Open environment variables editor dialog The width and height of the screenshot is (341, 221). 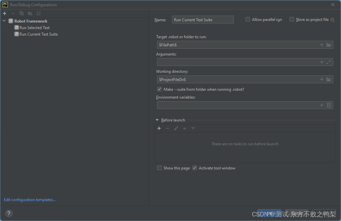329,105
